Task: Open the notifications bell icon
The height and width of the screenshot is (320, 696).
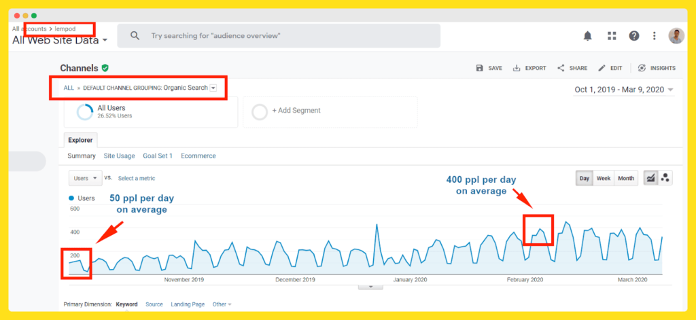Action: pos(587,36)
